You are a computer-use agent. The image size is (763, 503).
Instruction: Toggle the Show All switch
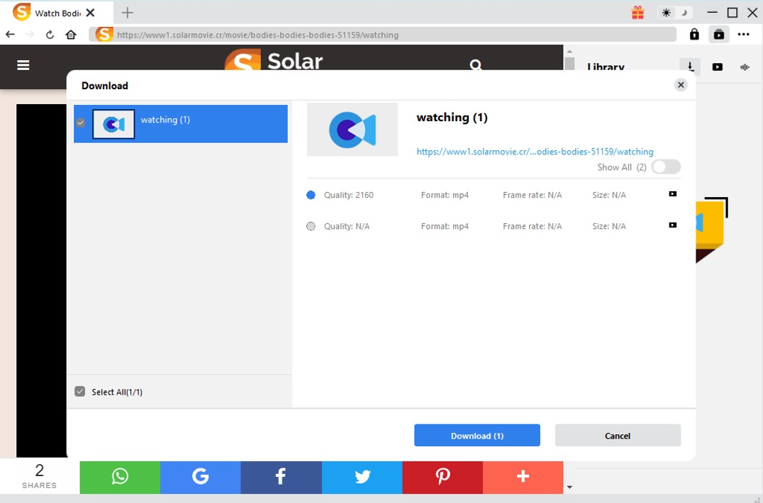pos(666,167)
